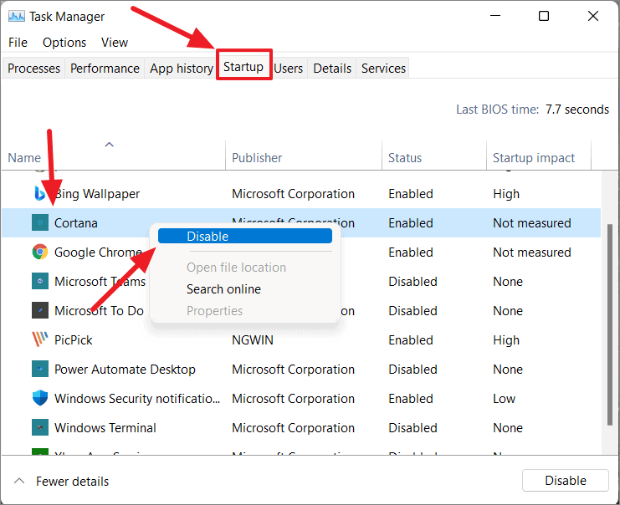Viewport: 620px width, 505px height.
Task: Click the Cortana app icon
Action: (x=40, y=222)
